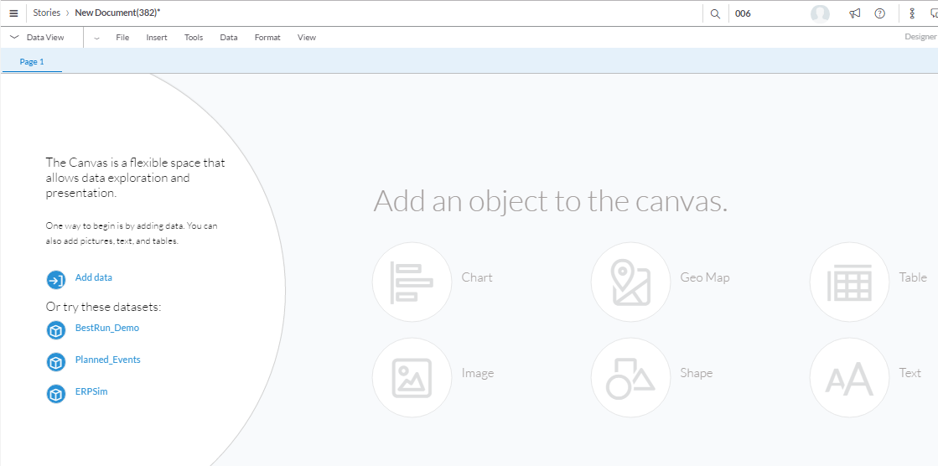938x466 pixels.
Task: Click the Add data link
Action: tap(93, 277)
